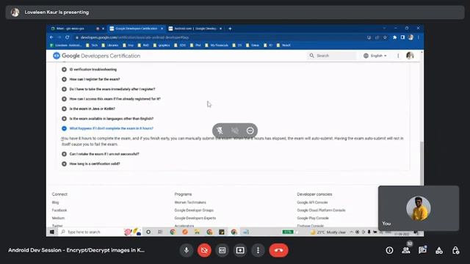Expand 'Do I have to take the exam immediately' question
470x264 pixels.
(109, 89)
